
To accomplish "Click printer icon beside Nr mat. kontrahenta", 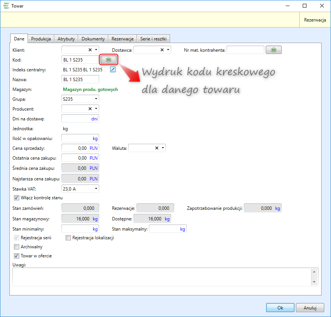I will pyautogui.click(x=274, y=50).
